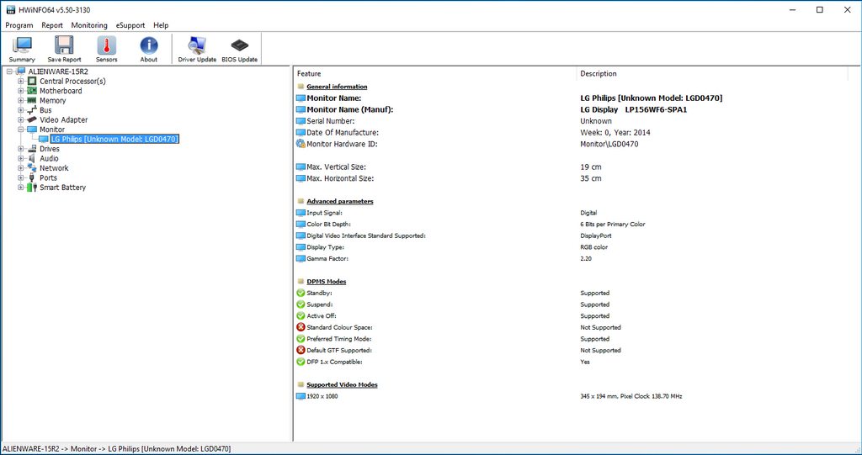Select the Video Adapter tree node

(x=64, y=119)
